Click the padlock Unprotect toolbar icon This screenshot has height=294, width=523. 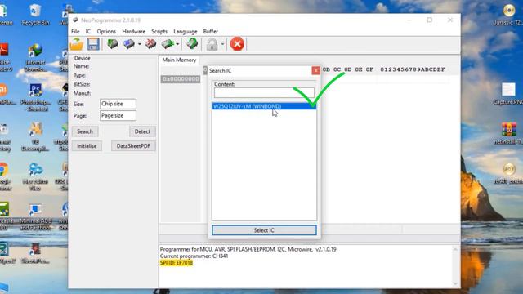212,44
